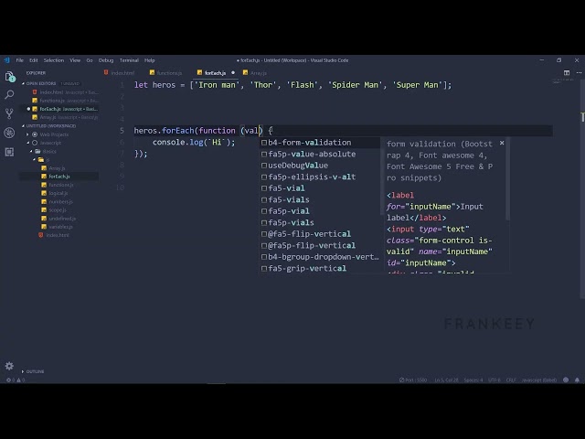Select the forEach.js editor tab
The image size is (585, 439).
216,73
